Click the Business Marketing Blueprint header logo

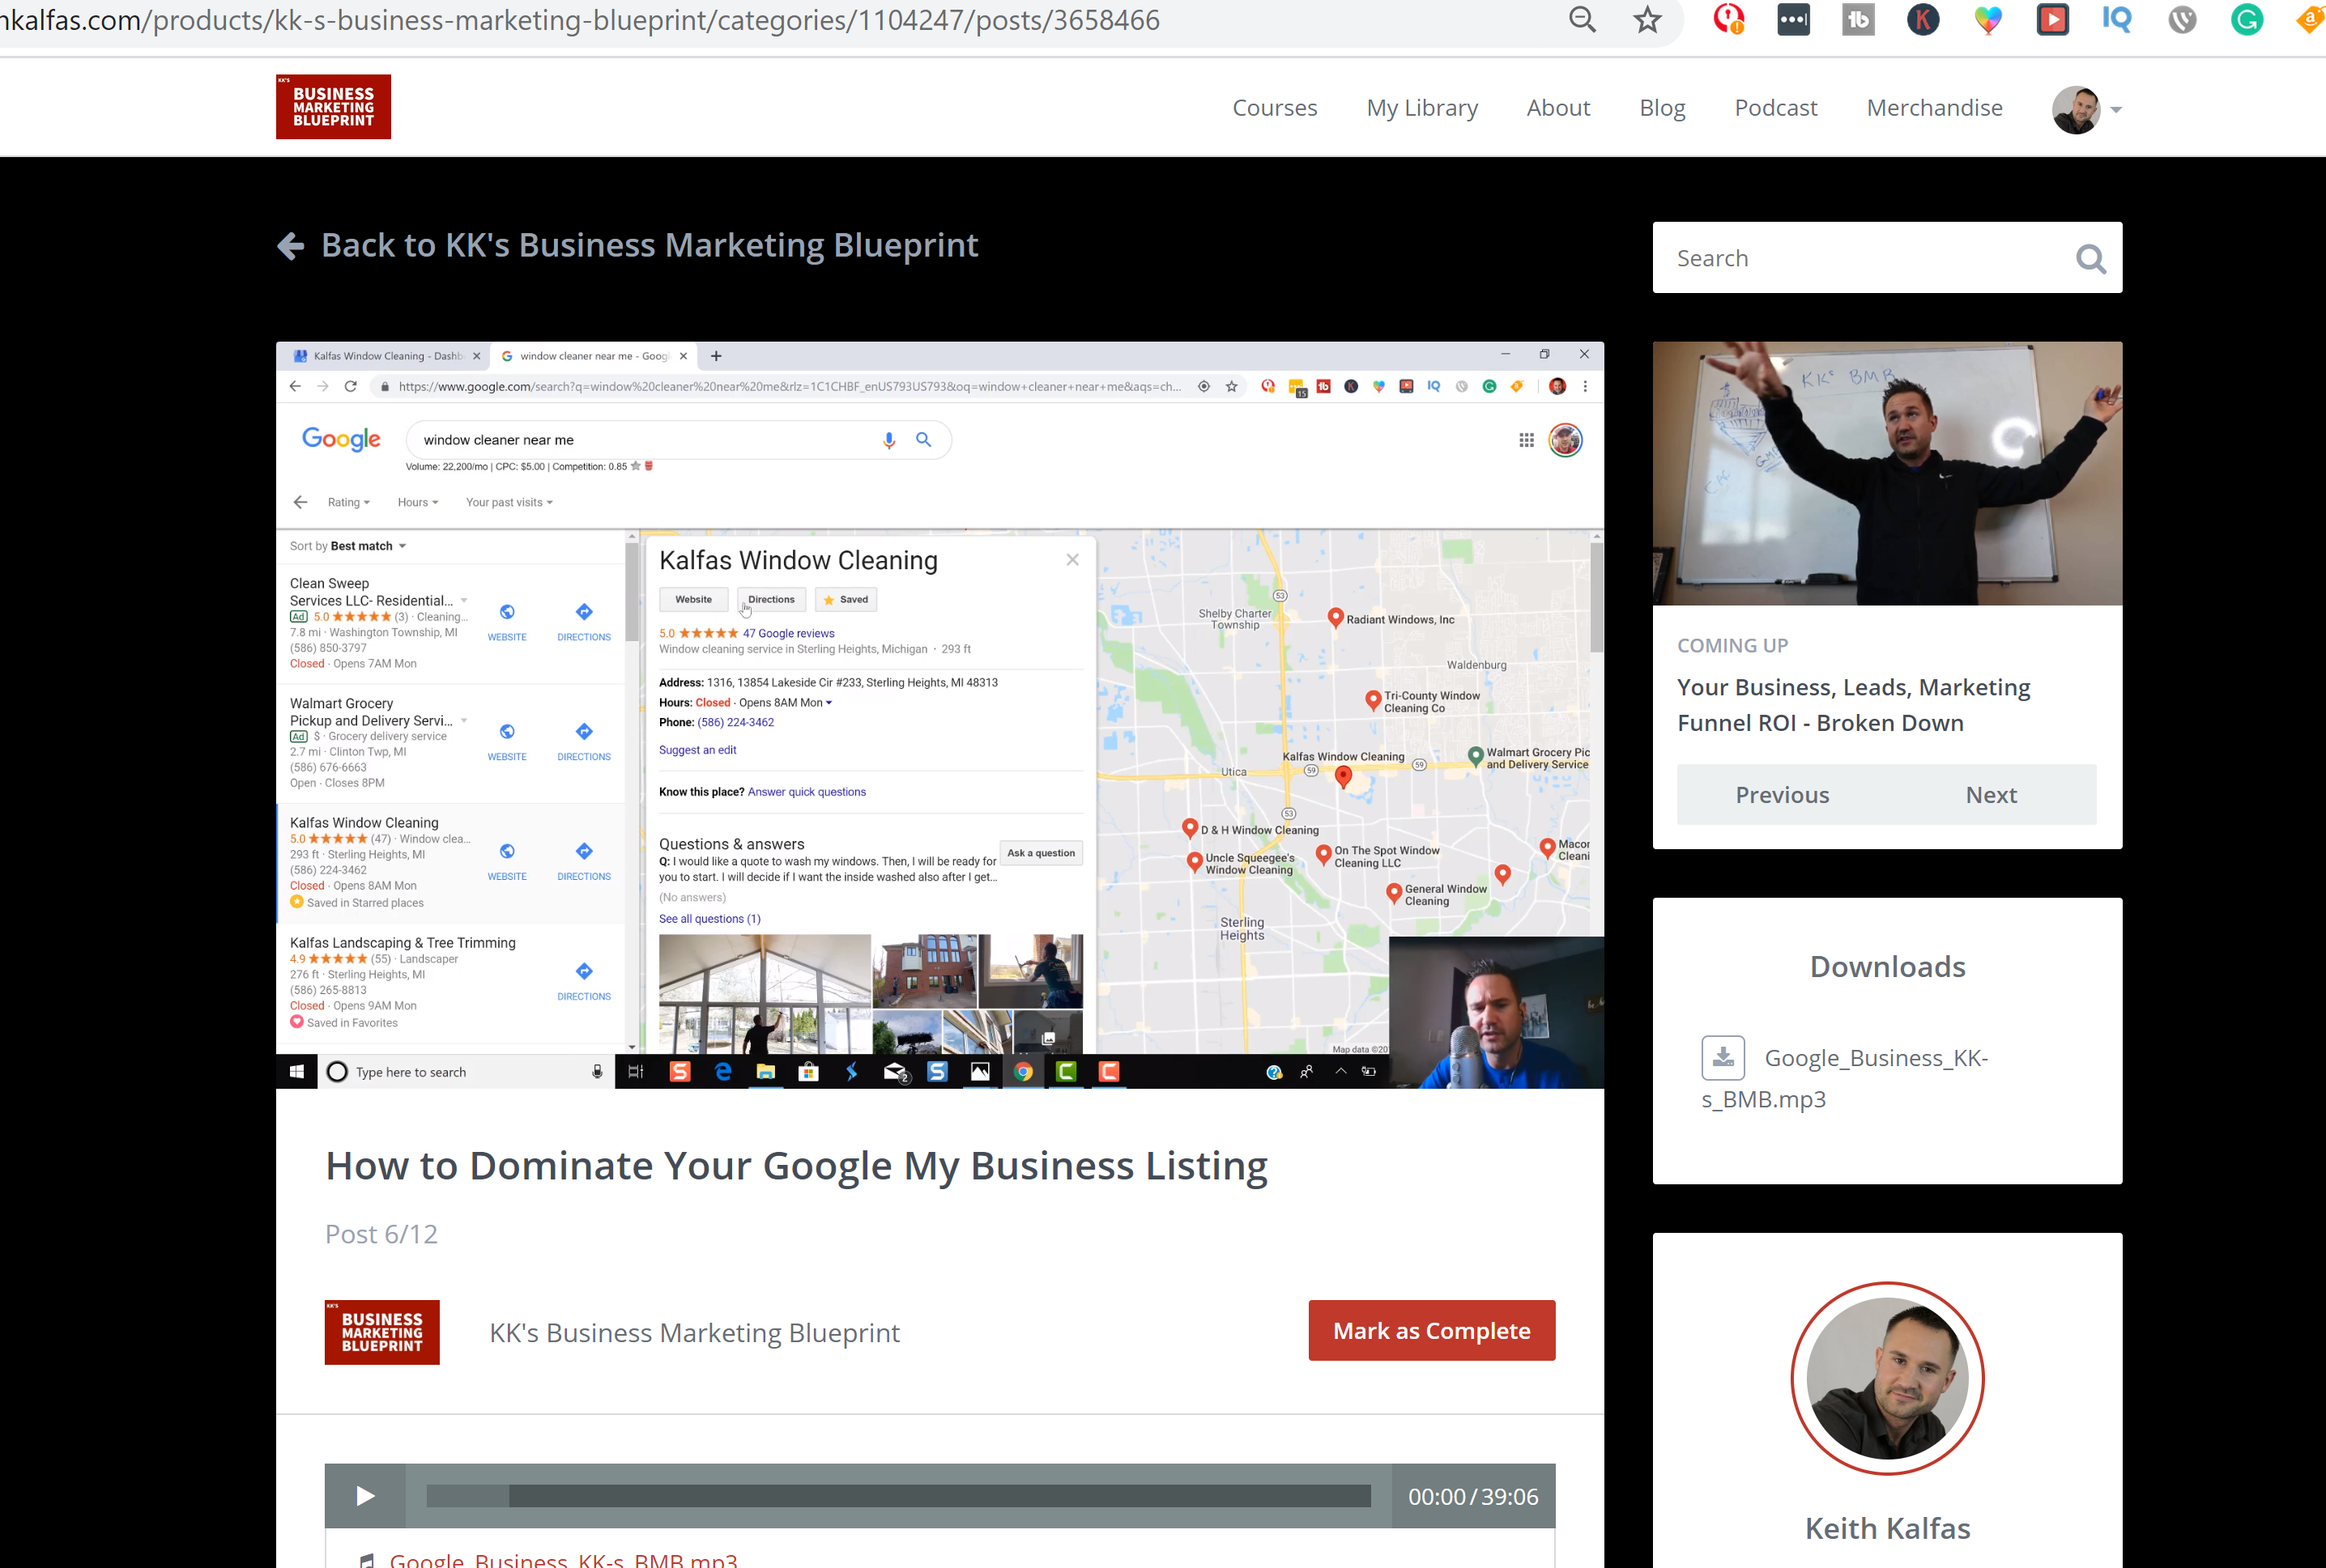click(x=333, y=107)
